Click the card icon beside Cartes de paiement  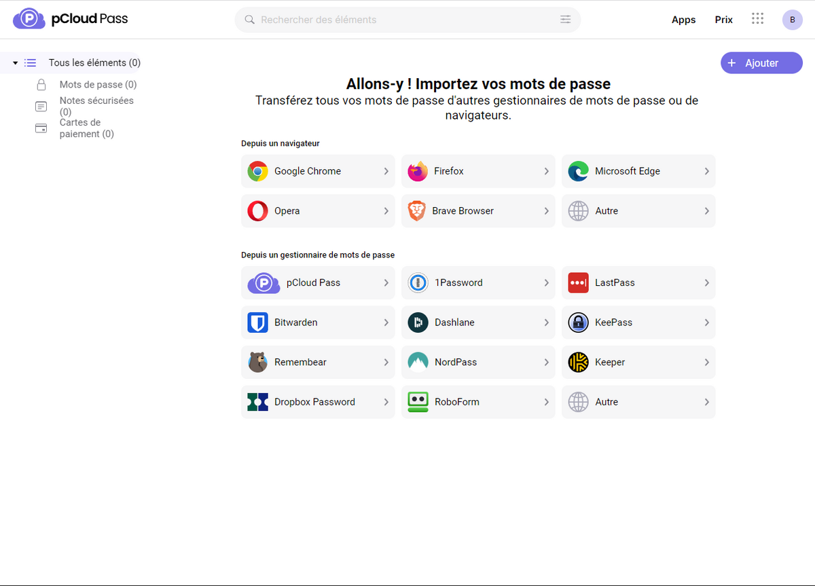[41, 128]
